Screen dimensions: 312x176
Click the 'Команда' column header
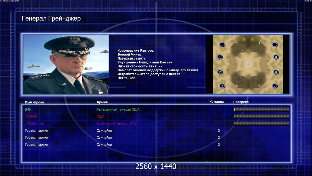point(217,102)
